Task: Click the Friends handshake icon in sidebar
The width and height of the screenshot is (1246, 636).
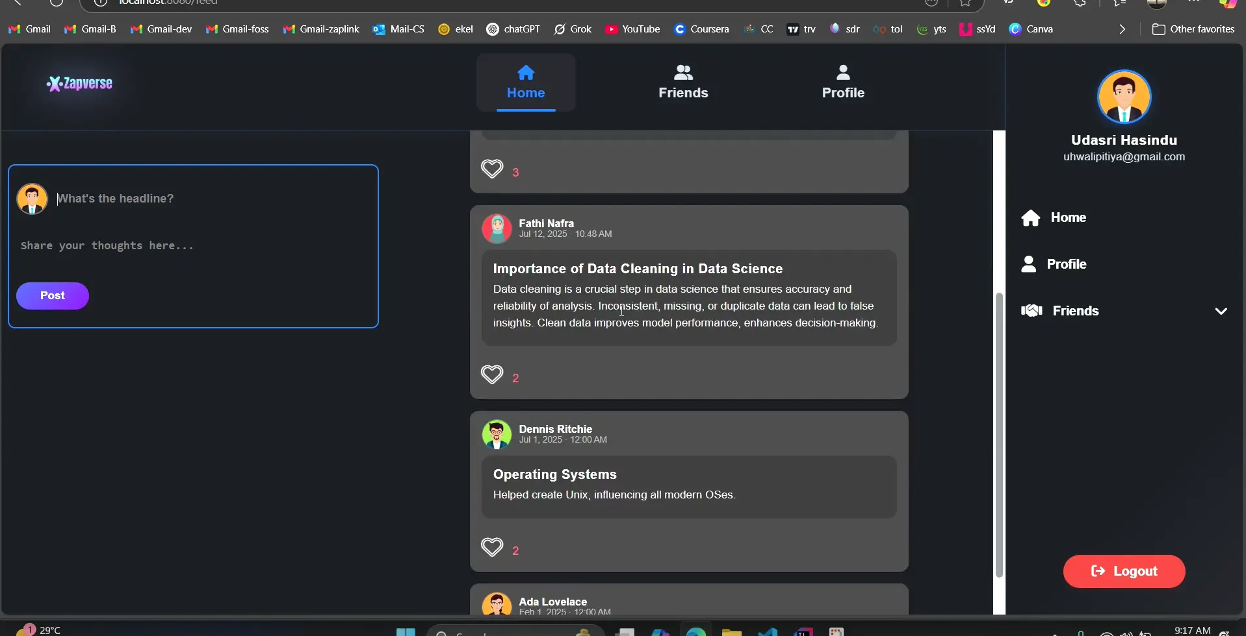Action: pyautogui.click(x=1032, y=311)
